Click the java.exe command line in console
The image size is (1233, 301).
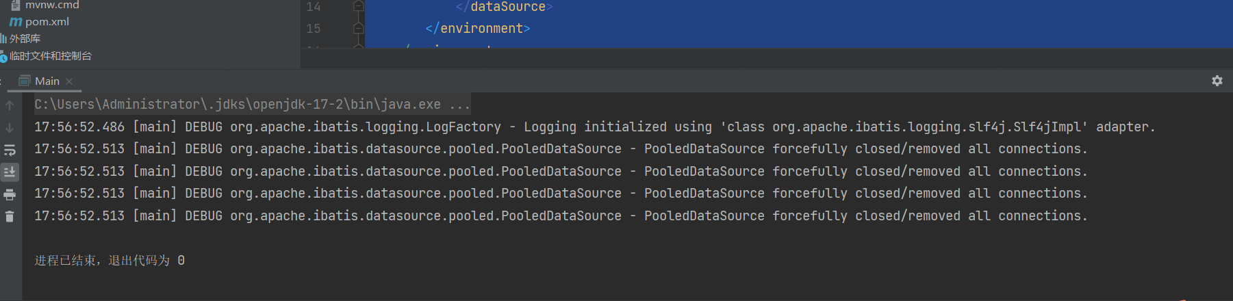tap(252, 104)
